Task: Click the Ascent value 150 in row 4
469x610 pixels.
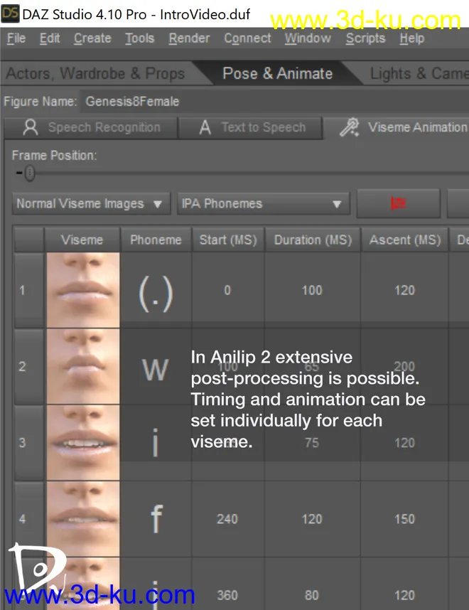Action: click(x=404, y=519)
